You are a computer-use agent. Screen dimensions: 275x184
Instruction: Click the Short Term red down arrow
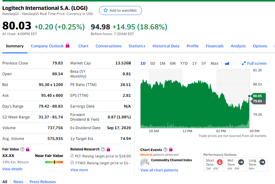219,162
